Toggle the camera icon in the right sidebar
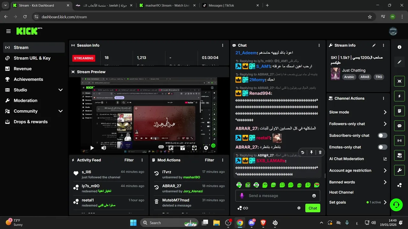This screenshot has width=408, height=229. click(399, 155)
